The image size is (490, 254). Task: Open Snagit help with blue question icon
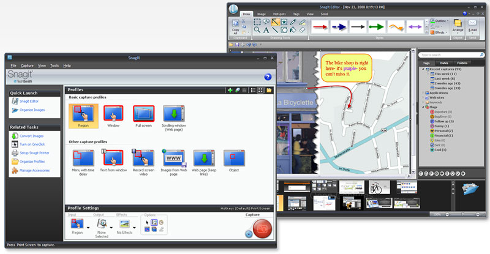pyautogui.click(x=268, y=77)
